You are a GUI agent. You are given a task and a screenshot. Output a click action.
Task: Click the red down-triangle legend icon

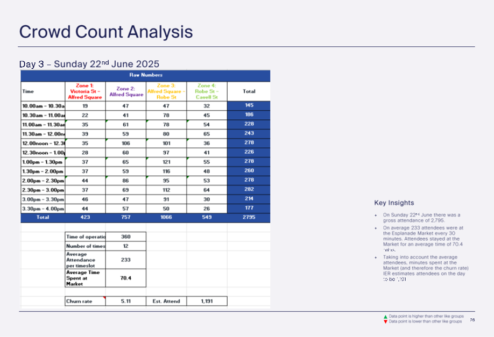coord(385,321)
